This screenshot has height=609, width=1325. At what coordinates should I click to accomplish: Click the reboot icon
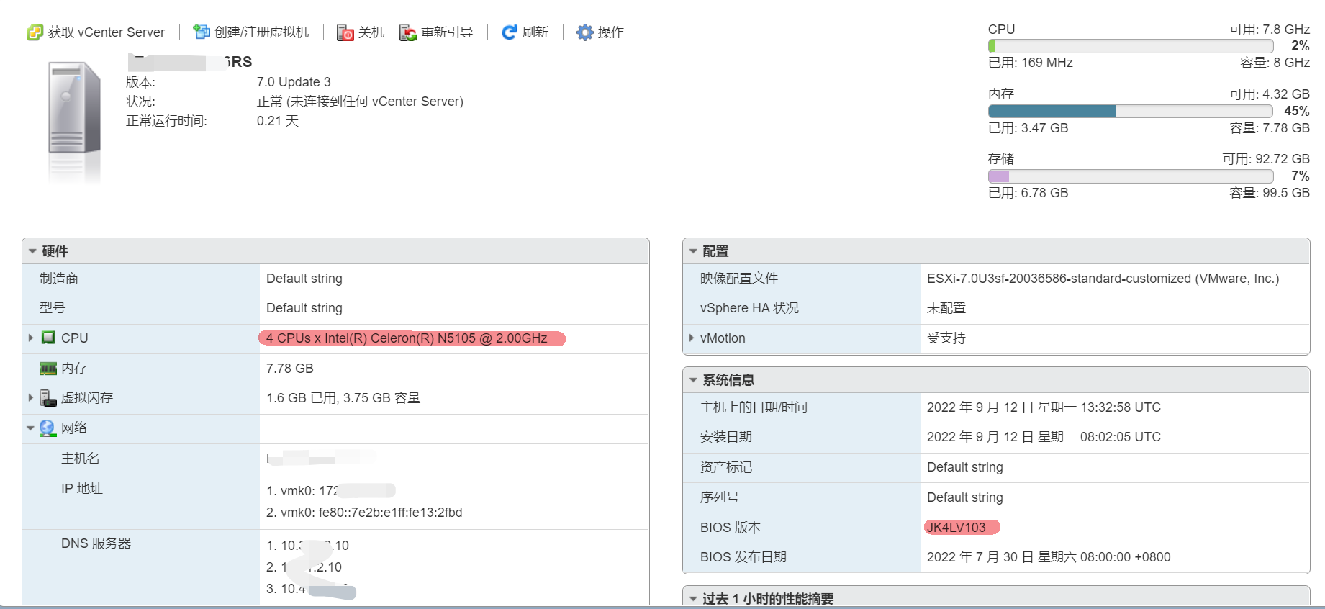point(408,32)
